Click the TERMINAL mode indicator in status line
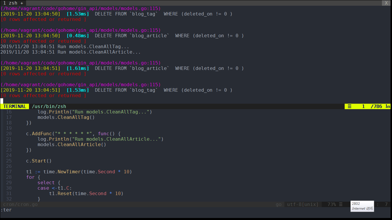This screenshot has height=220, width=392. (15, 106)
